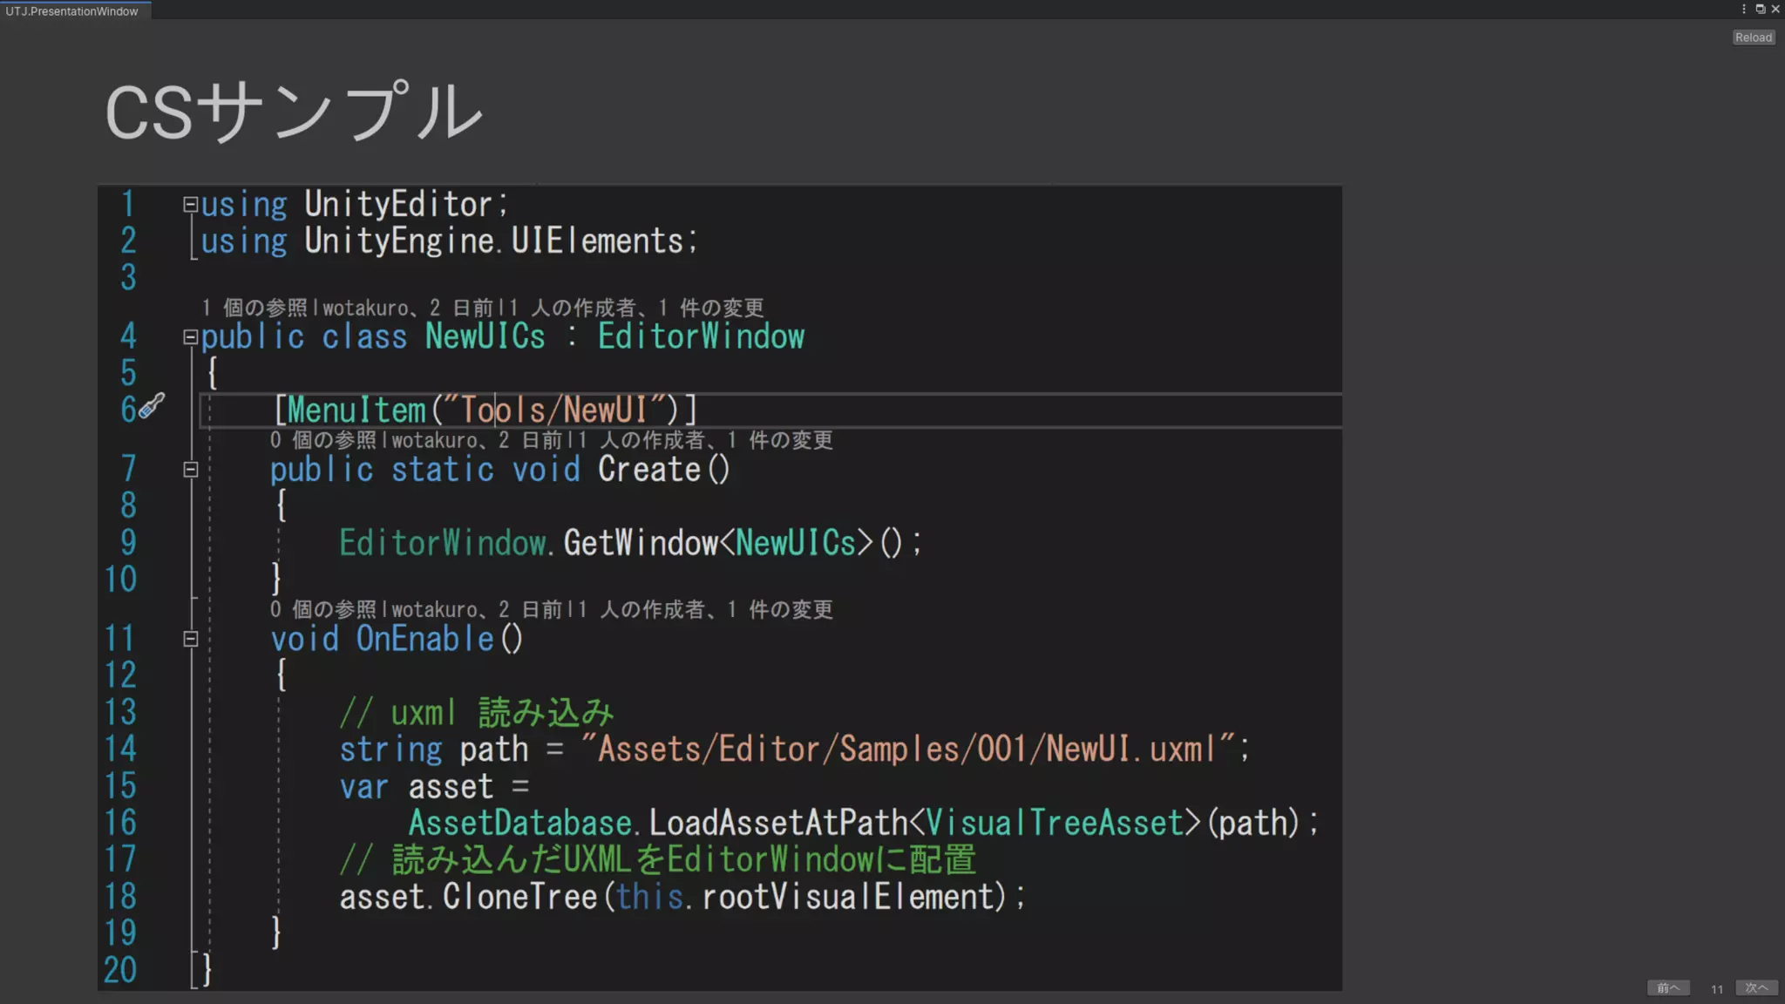Click rootVisualElement on line 18

848,897
